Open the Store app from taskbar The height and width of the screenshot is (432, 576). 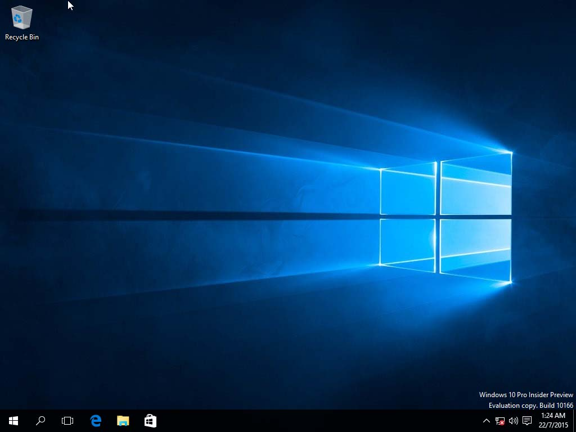[150, 421]
